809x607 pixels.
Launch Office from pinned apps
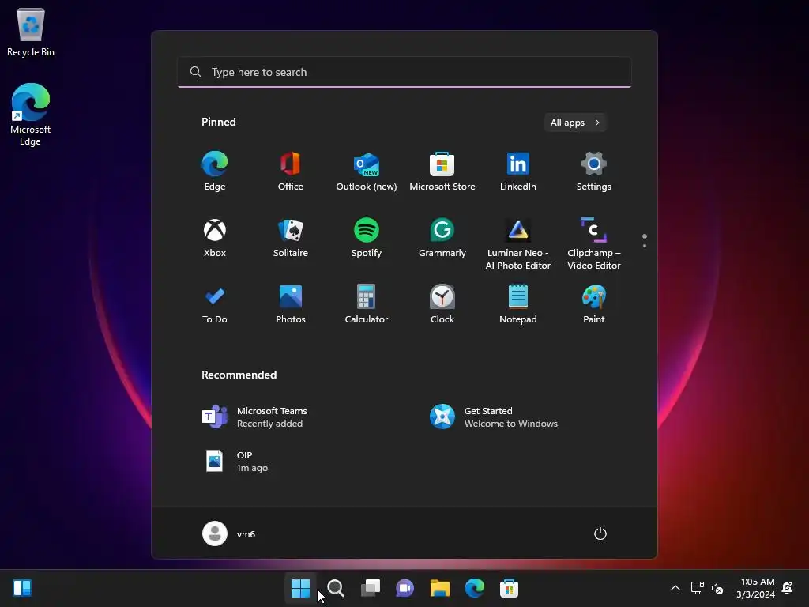(x=291, y=172)
